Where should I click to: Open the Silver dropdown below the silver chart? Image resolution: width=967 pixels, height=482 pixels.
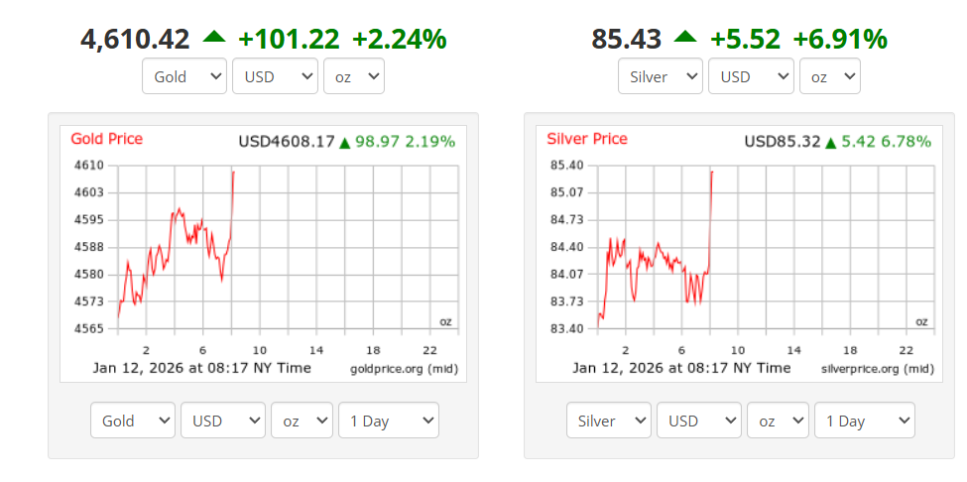pos(609,421)
